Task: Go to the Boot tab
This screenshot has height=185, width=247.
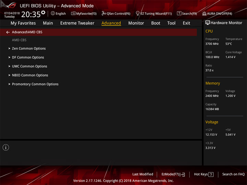Action: point(156,23)
